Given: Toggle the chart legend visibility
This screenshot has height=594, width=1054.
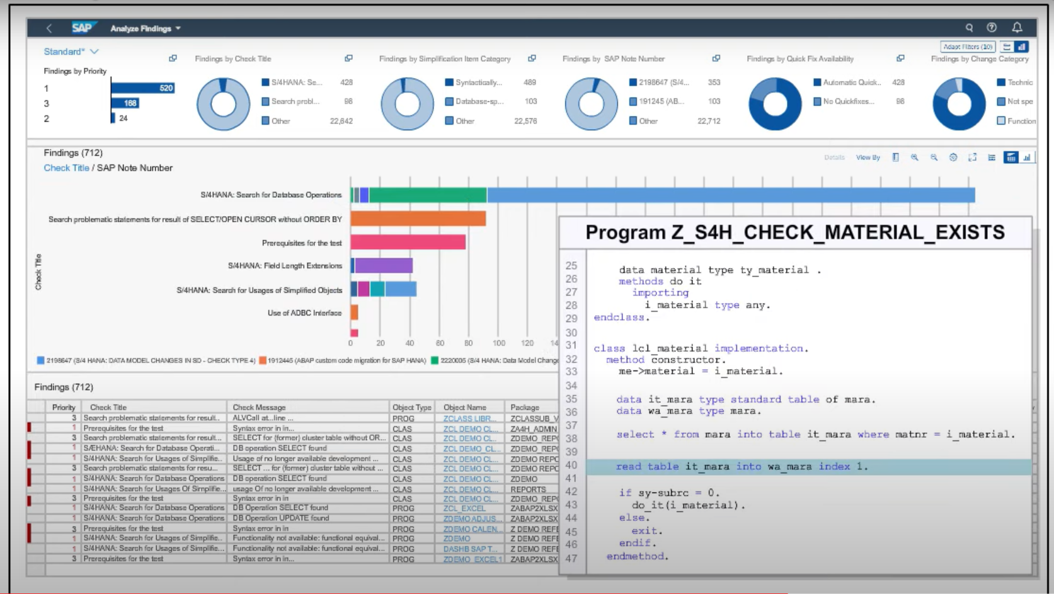Looking at the screenshot, I should pyautogui.click(x=895, y=157).
